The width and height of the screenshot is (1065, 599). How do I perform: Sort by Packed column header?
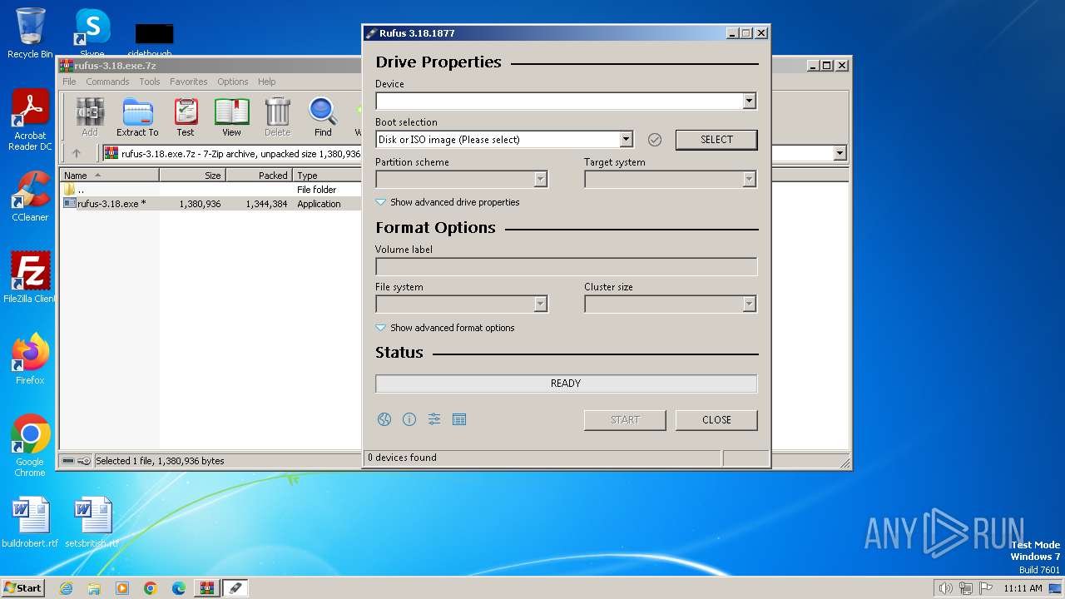[259, 176]
